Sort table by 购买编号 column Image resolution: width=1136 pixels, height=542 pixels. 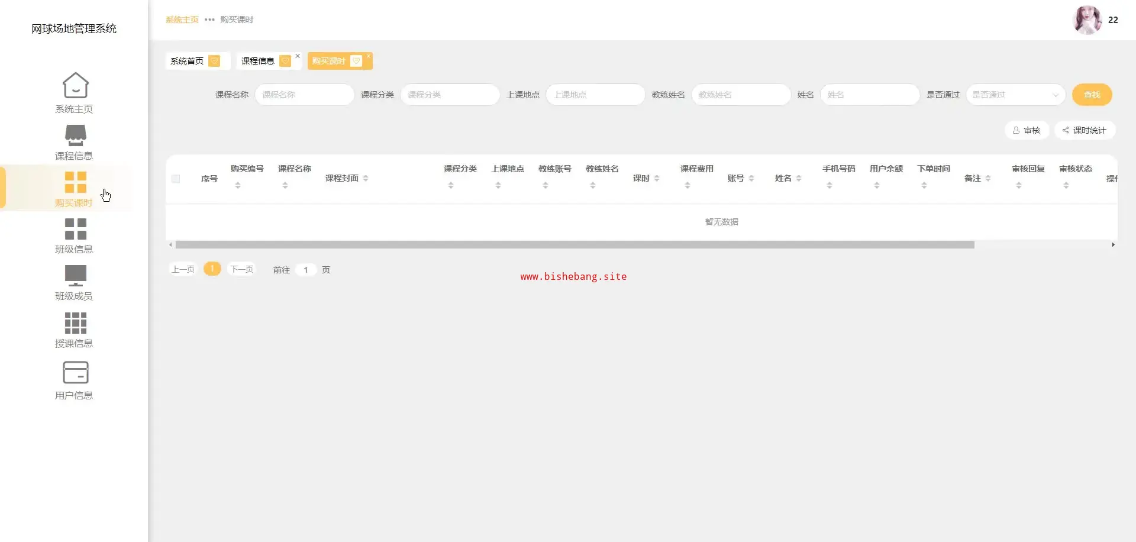tap(238, 185)
